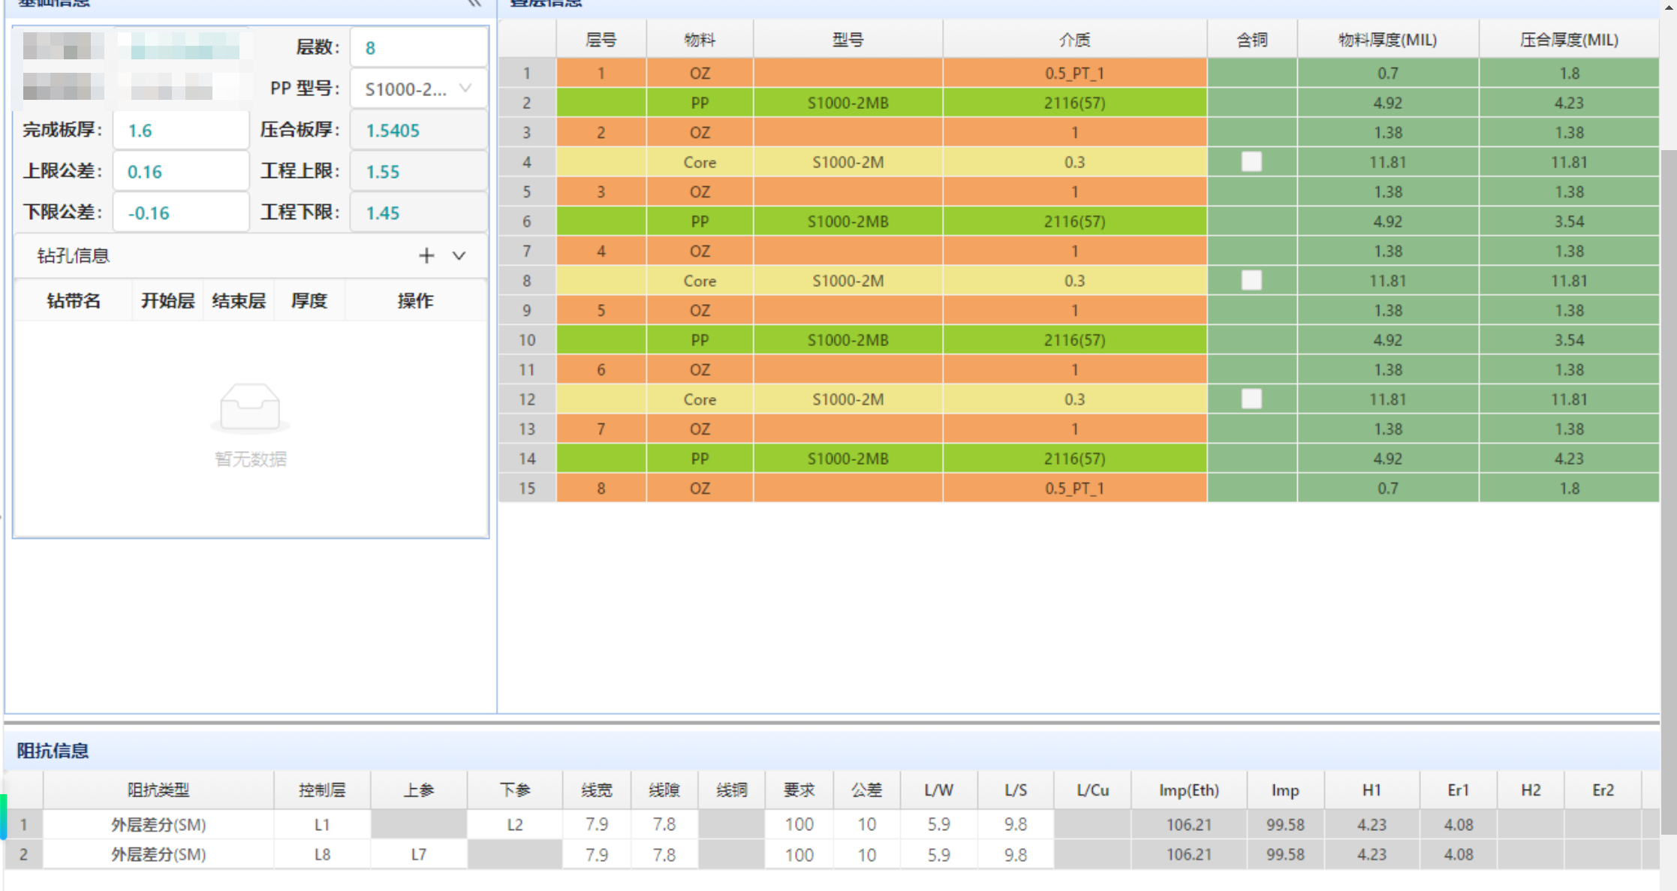Click the 钻带名 column header
The height and width of the screenshot is (891, 1677).
click(x=74, y=301)
